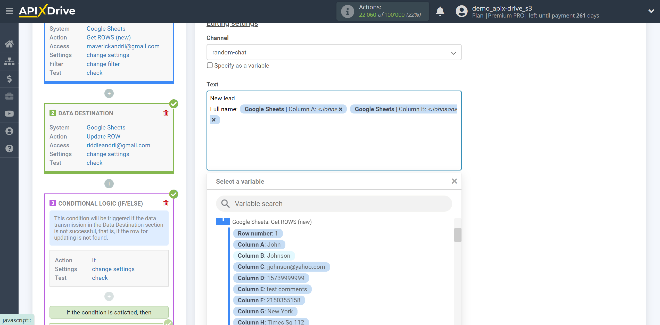Open the help question icon
This screenshot has height=325, width=660.
click(9, 149)
